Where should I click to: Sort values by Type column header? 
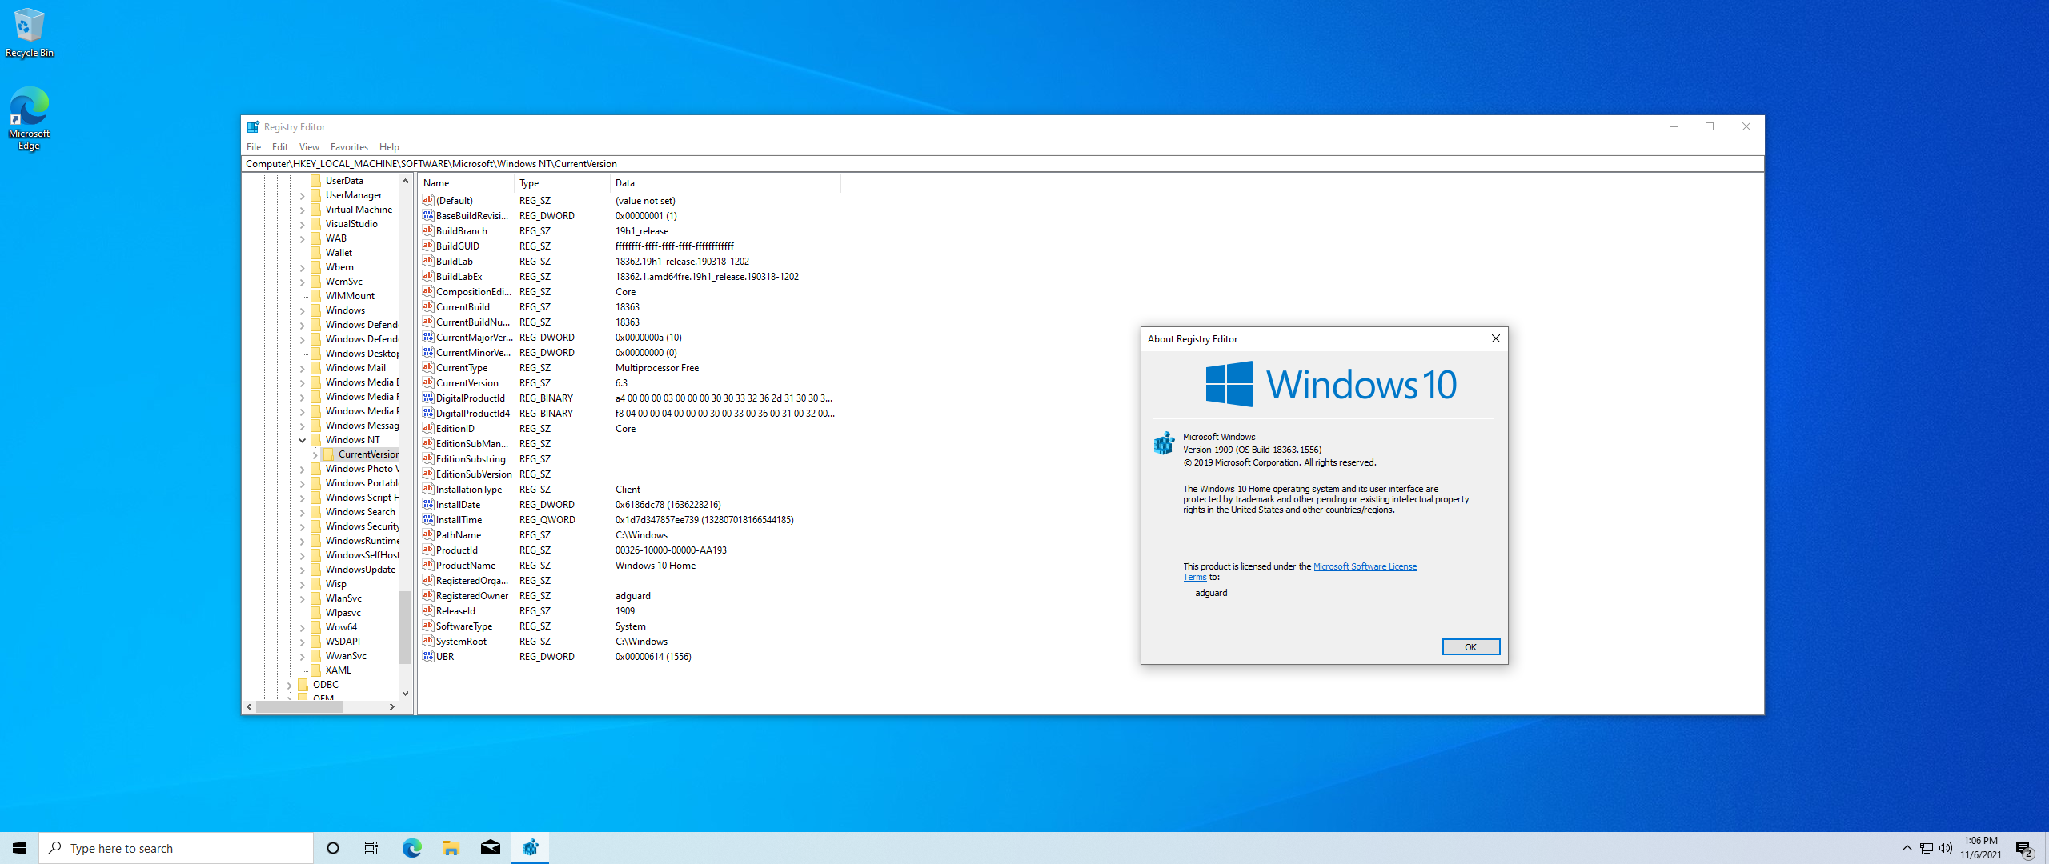562,183
